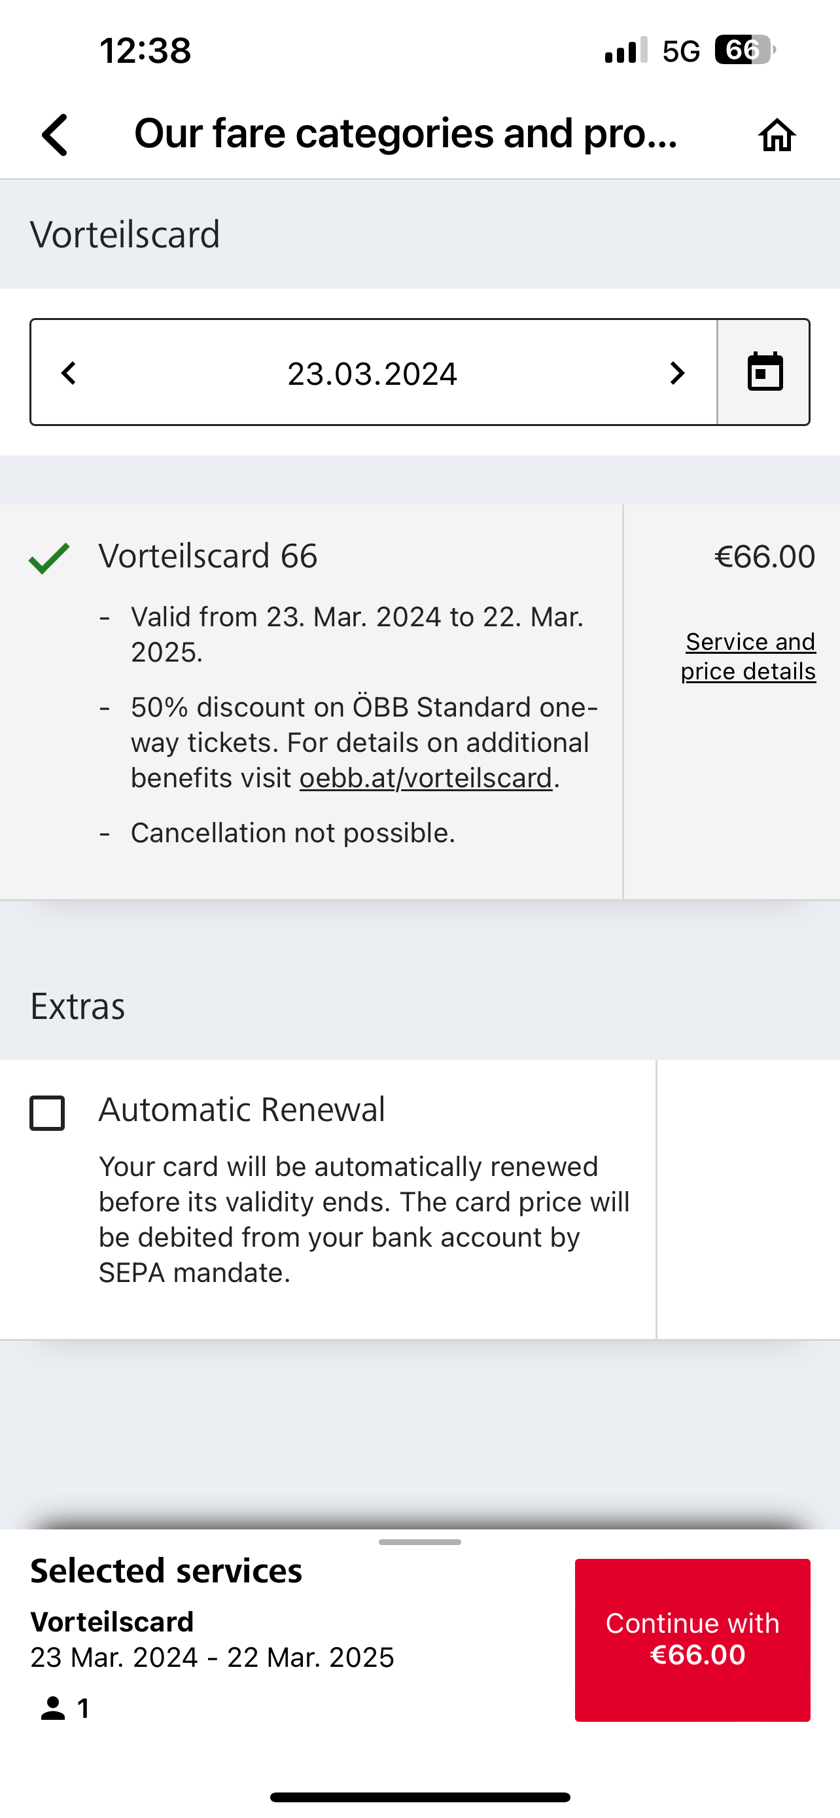Continue with €66.00 purchase
This screenshot has height=1818, width=840.
point(693,1640)
